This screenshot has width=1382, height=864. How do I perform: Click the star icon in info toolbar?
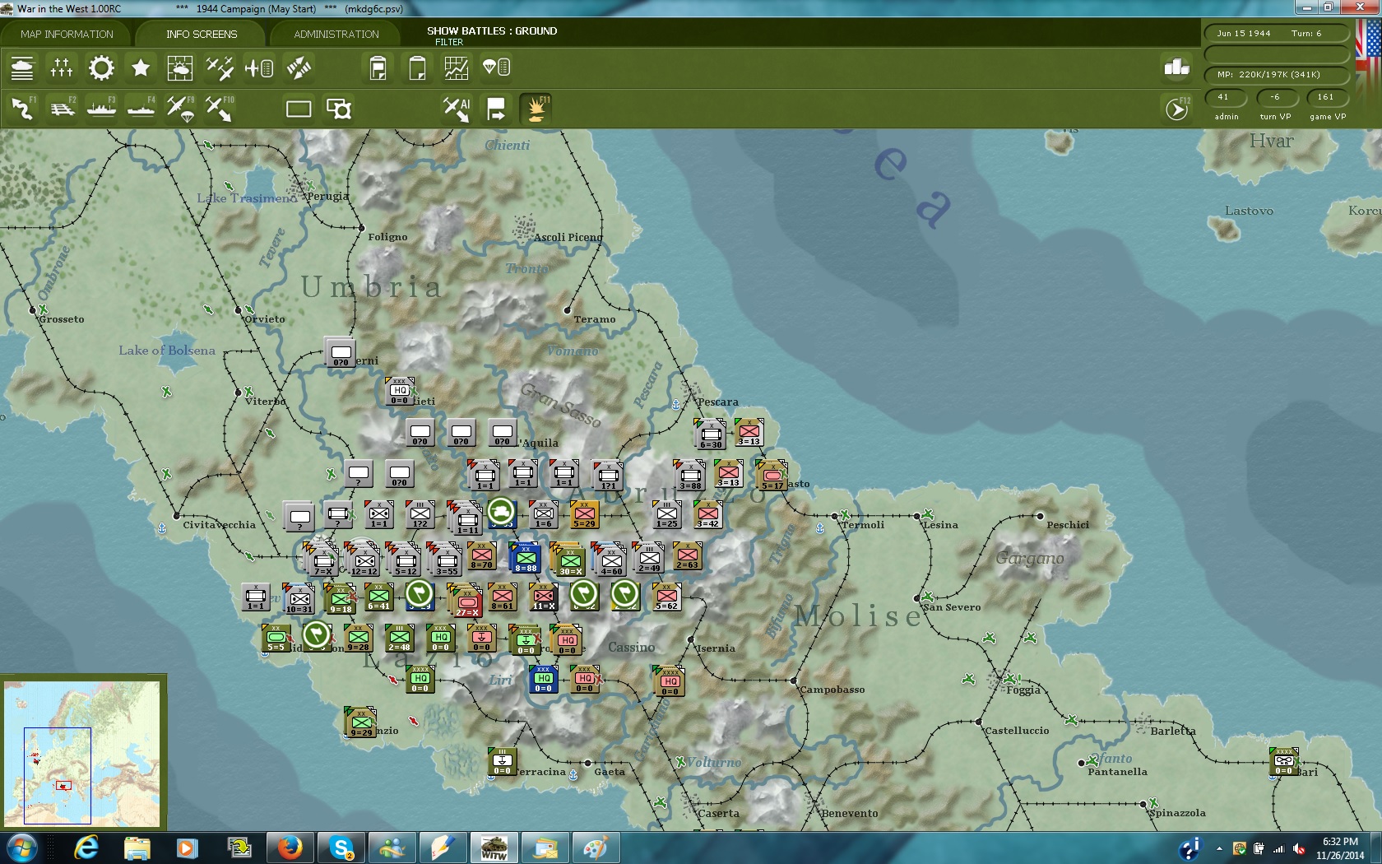click(141, 67)
